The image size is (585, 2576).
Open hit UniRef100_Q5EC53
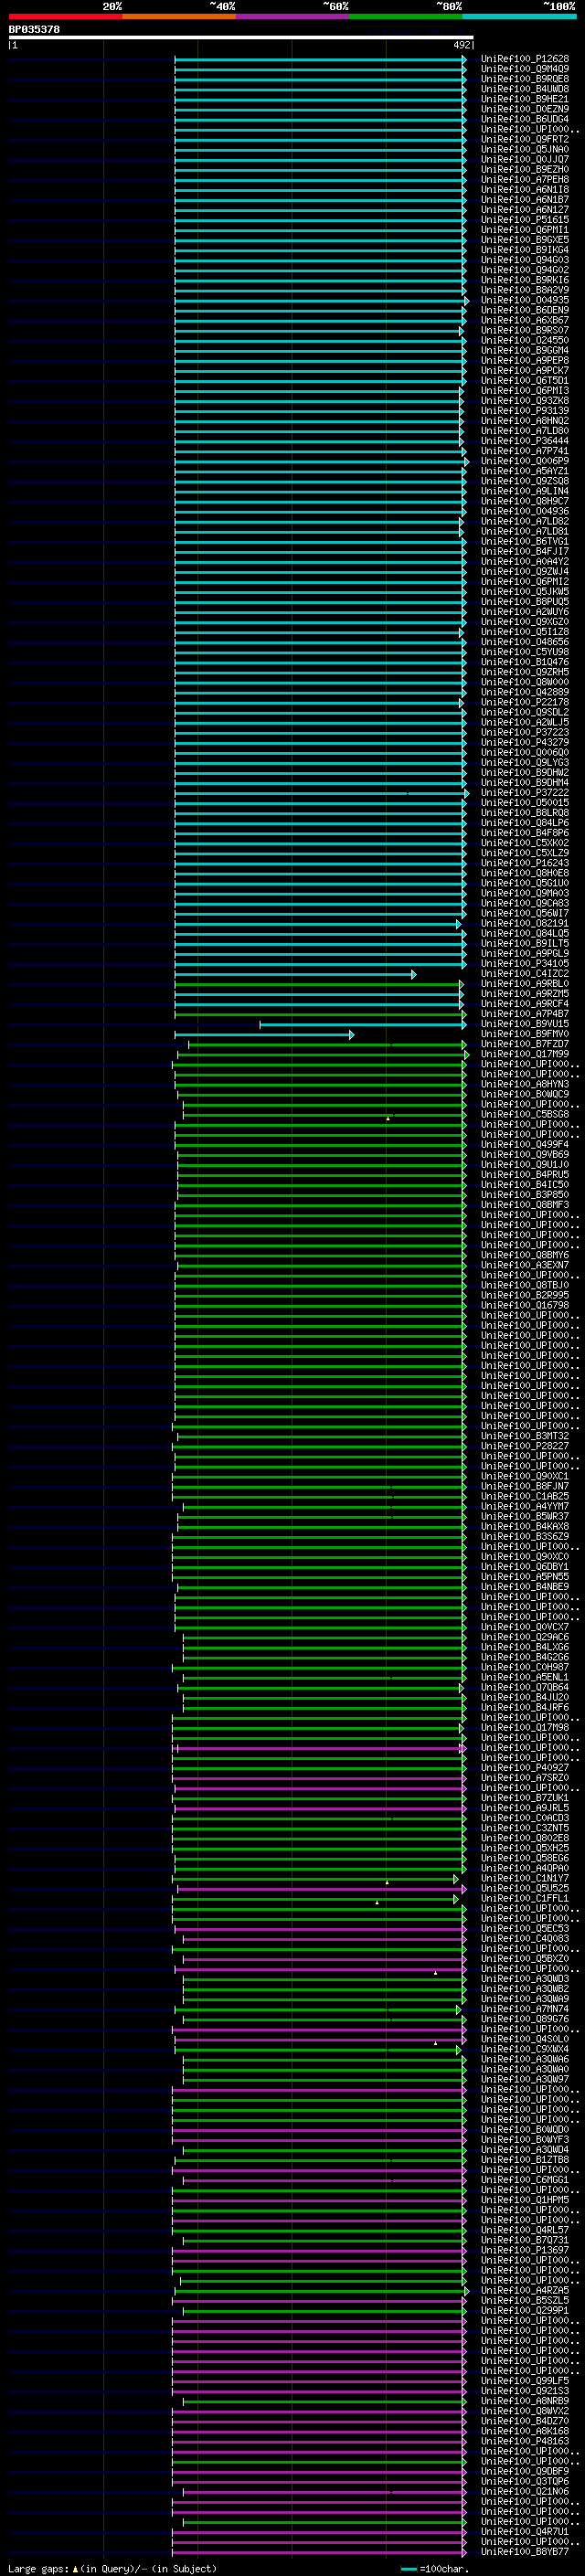[x=525, y=1928]
